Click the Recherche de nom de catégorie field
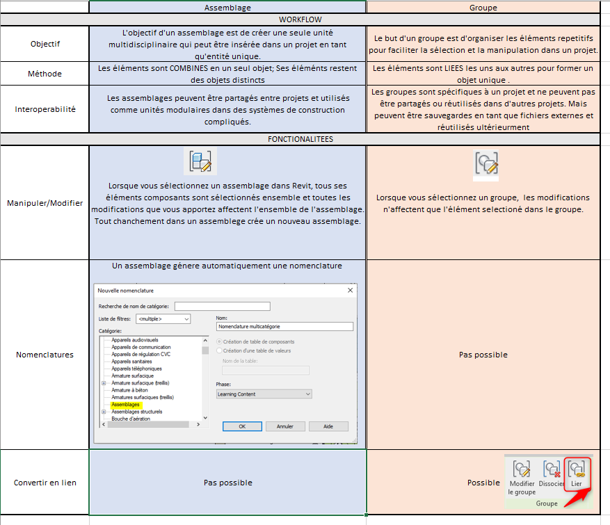The height and width of the screenshot is (525, 610). [x=222, y=306]
